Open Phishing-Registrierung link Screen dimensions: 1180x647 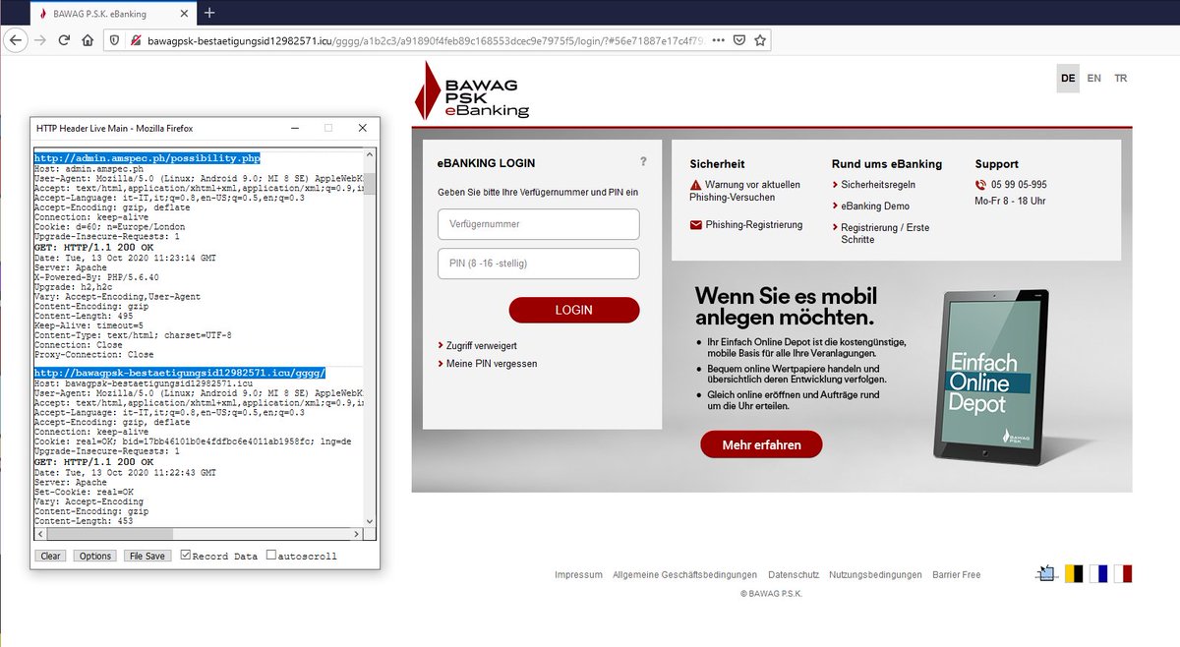click(x=753, y=225)
